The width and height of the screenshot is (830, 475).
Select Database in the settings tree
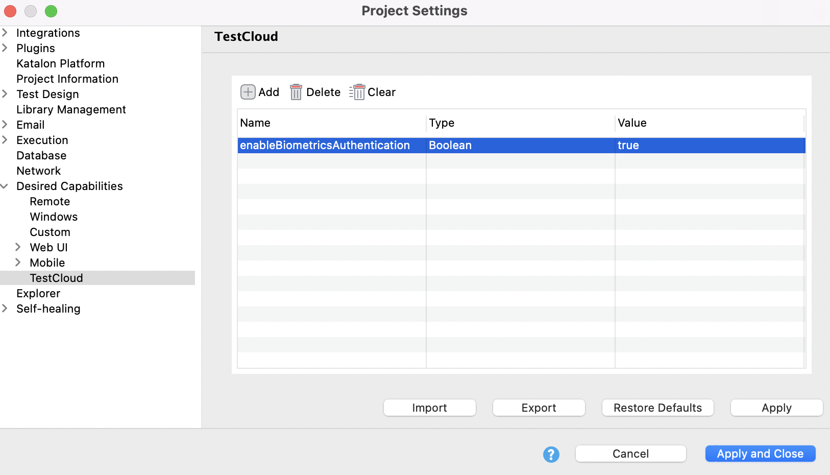(41, 155)
